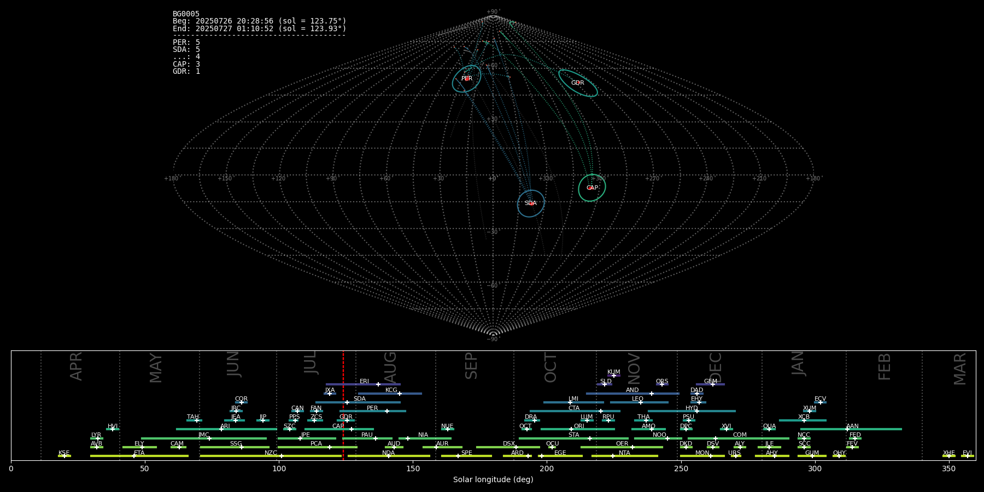Select the NUE shower marker in timeline
984x492 pixels.
tap(448, 429)
